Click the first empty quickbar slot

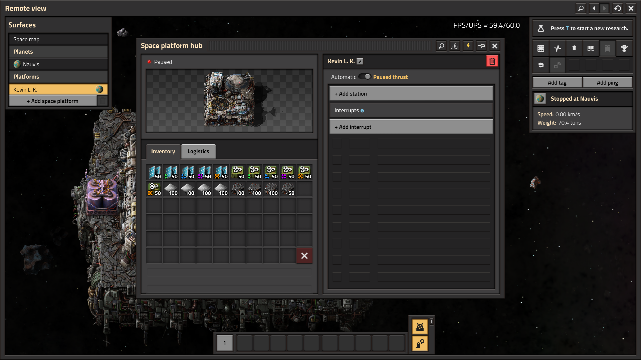245,343
